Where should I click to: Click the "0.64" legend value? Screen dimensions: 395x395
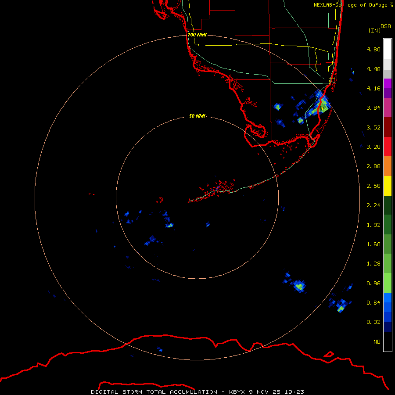tap(373, 303)
